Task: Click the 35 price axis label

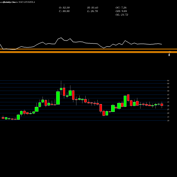Action: [x=168, y=102]
